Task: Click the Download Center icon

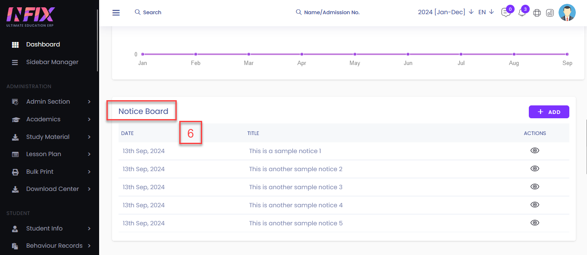Action: pos(15,189)
